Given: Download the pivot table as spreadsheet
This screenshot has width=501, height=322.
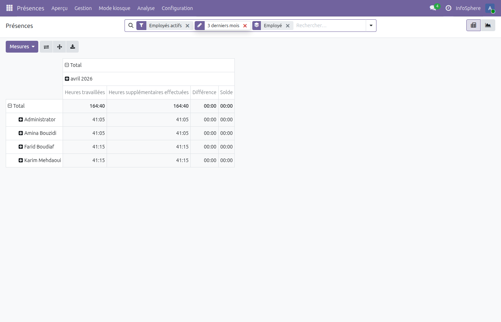Looking at the screenshot, I should 73,47.
